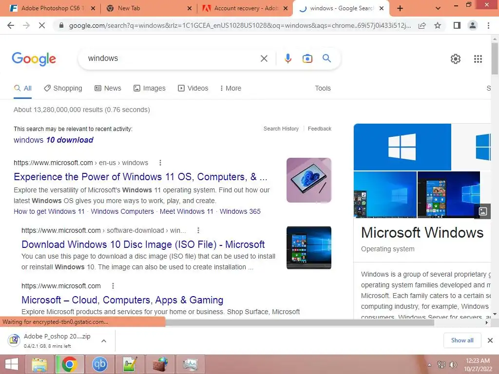Filter results by Shopping
This screenshot has height=374, width=499.
63,89
